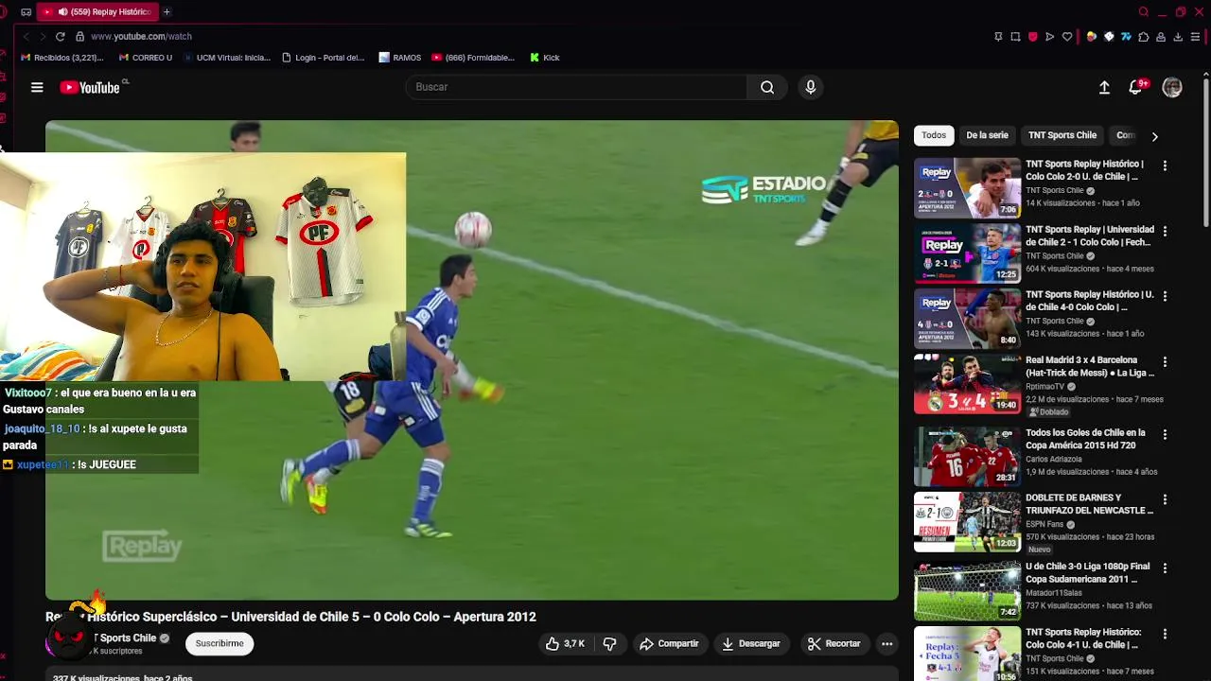
Task: Click the search tabs magnifier in the title bar
Action: [1144, 12]
